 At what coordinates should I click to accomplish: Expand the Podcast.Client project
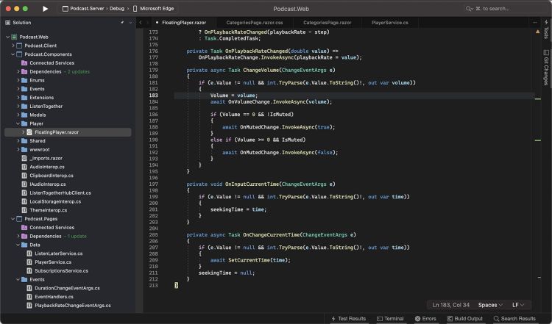coord(13,46)
